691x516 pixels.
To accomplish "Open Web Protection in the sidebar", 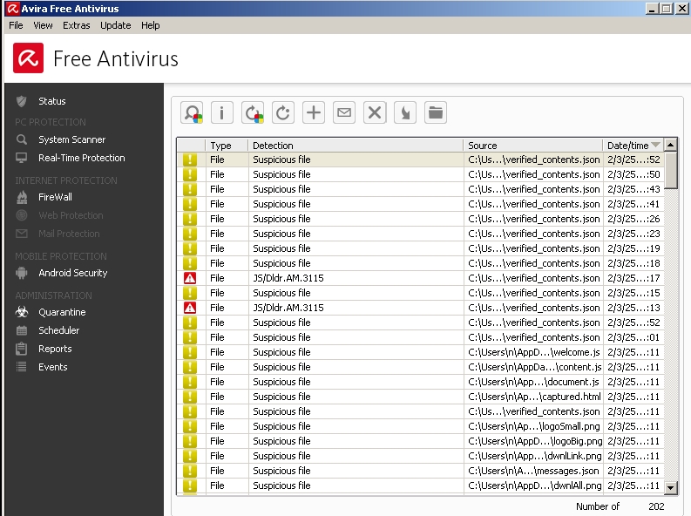I will tap(71, 215).
